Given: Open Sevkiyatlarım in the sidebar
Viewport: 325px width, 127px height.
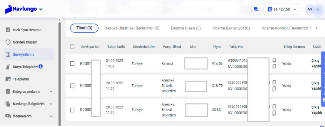Looking at the screenshot, I should coord(28,54).
